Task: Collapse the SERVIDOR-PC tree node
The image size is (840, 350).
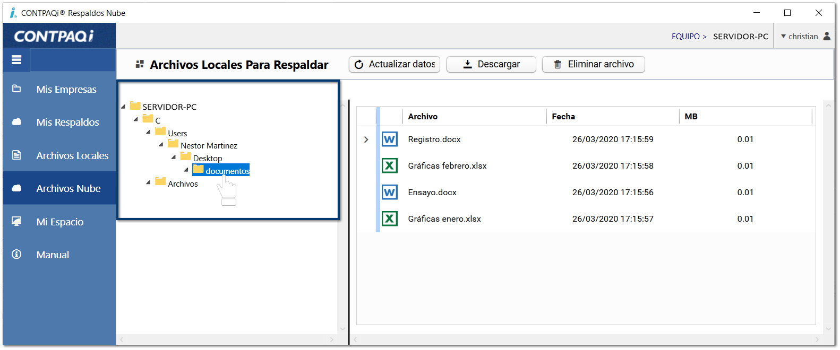Action: (123, 107)
